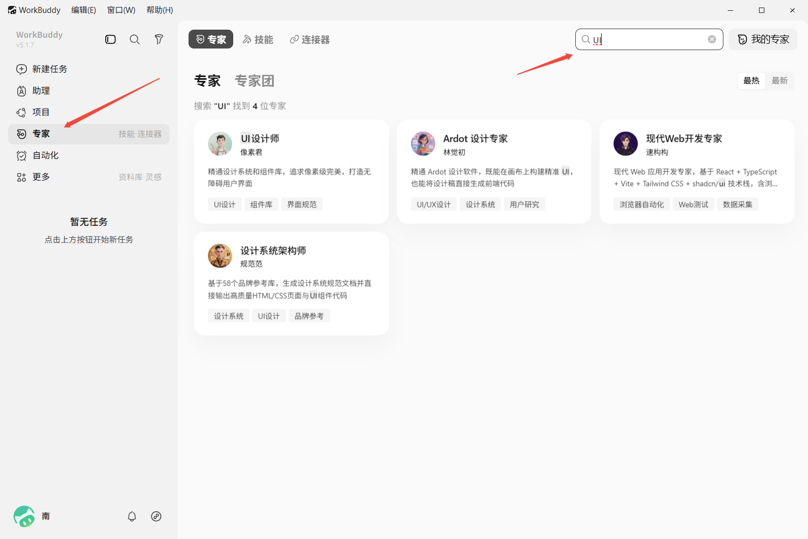Image resolution: width=808 pixels, height=539 pixels.
Task: Open notifications bell icon
Action: pyautogui.click(x=132, y=516)
